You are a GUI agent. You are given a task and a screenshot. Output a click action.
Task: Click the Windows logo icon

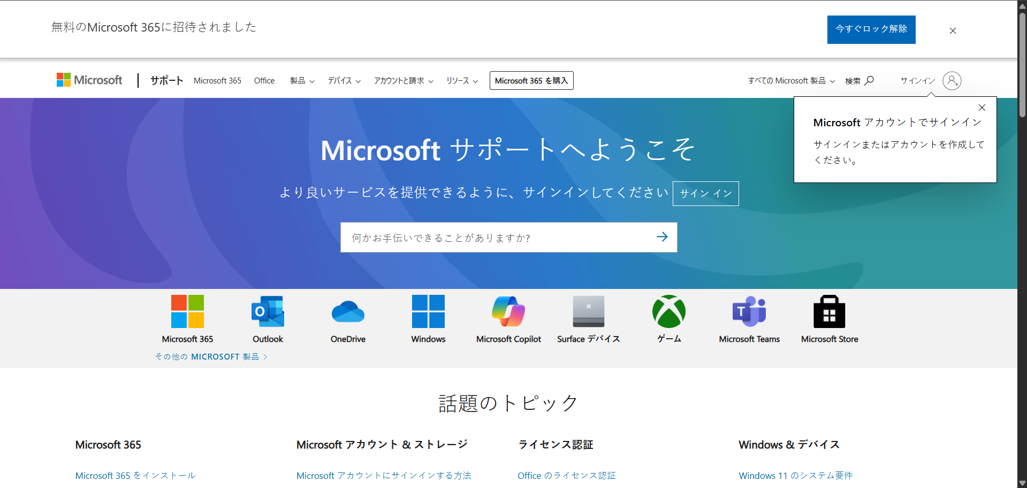coord(428,311)
